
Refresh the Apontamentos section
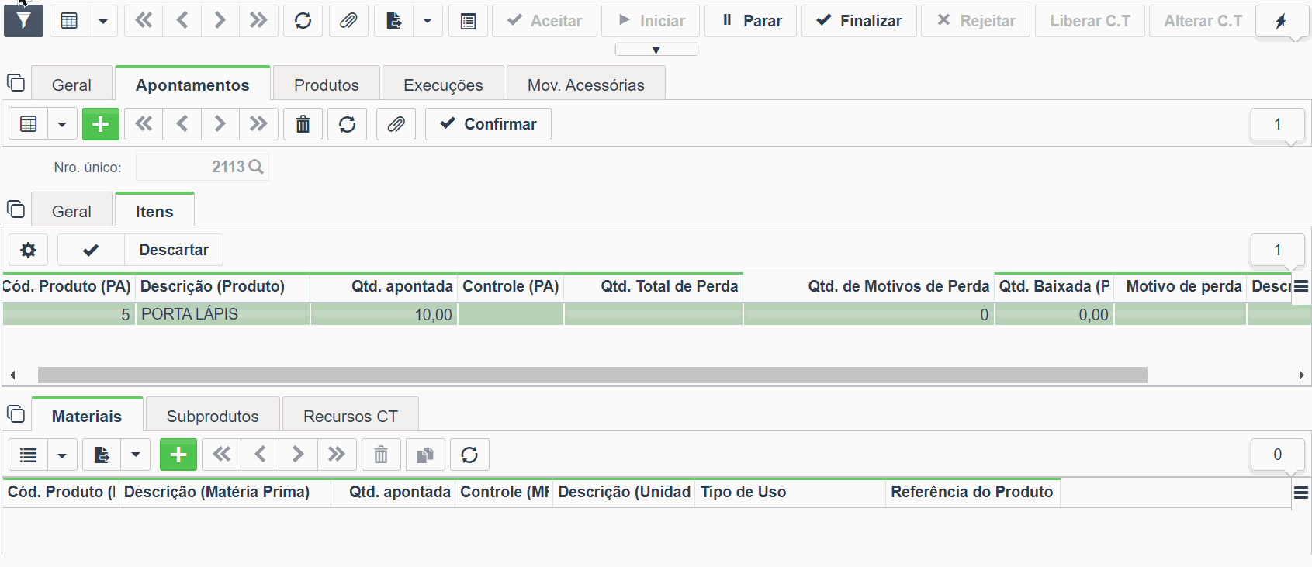click(348, 124)
